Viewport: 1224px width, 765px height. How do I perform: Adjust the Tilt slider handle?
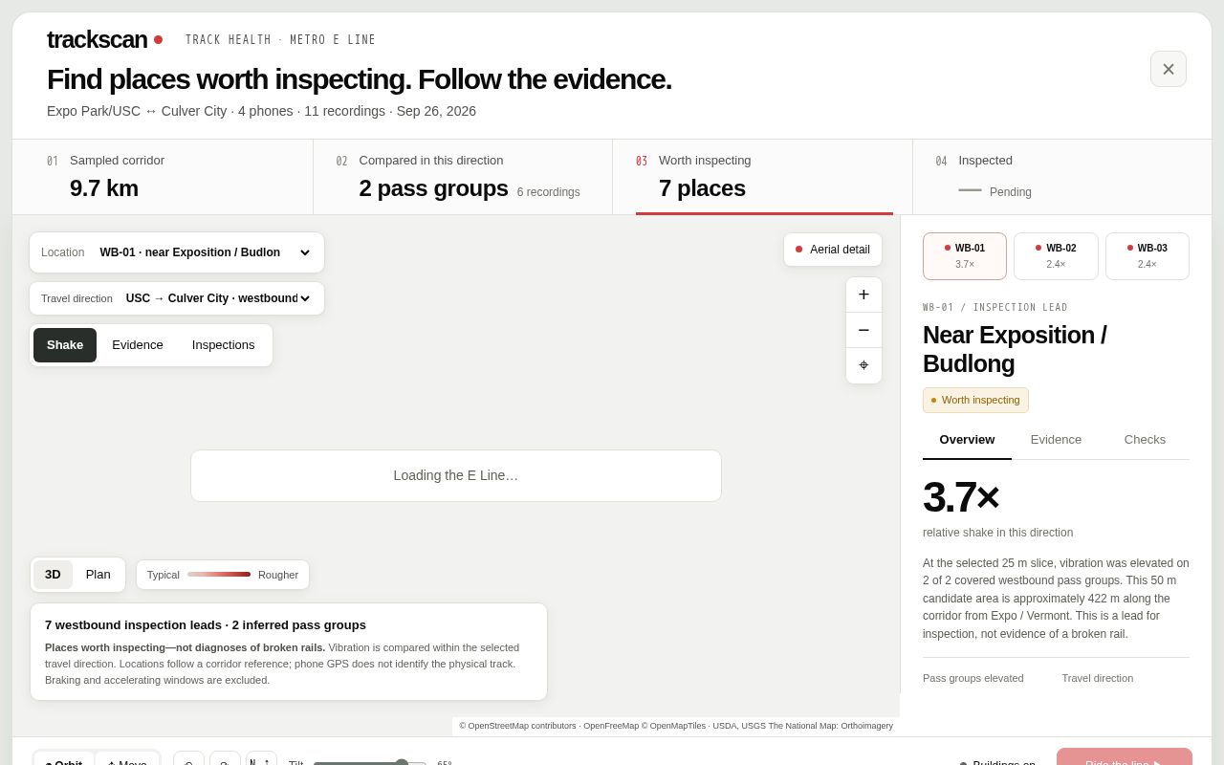click(402, 764)
